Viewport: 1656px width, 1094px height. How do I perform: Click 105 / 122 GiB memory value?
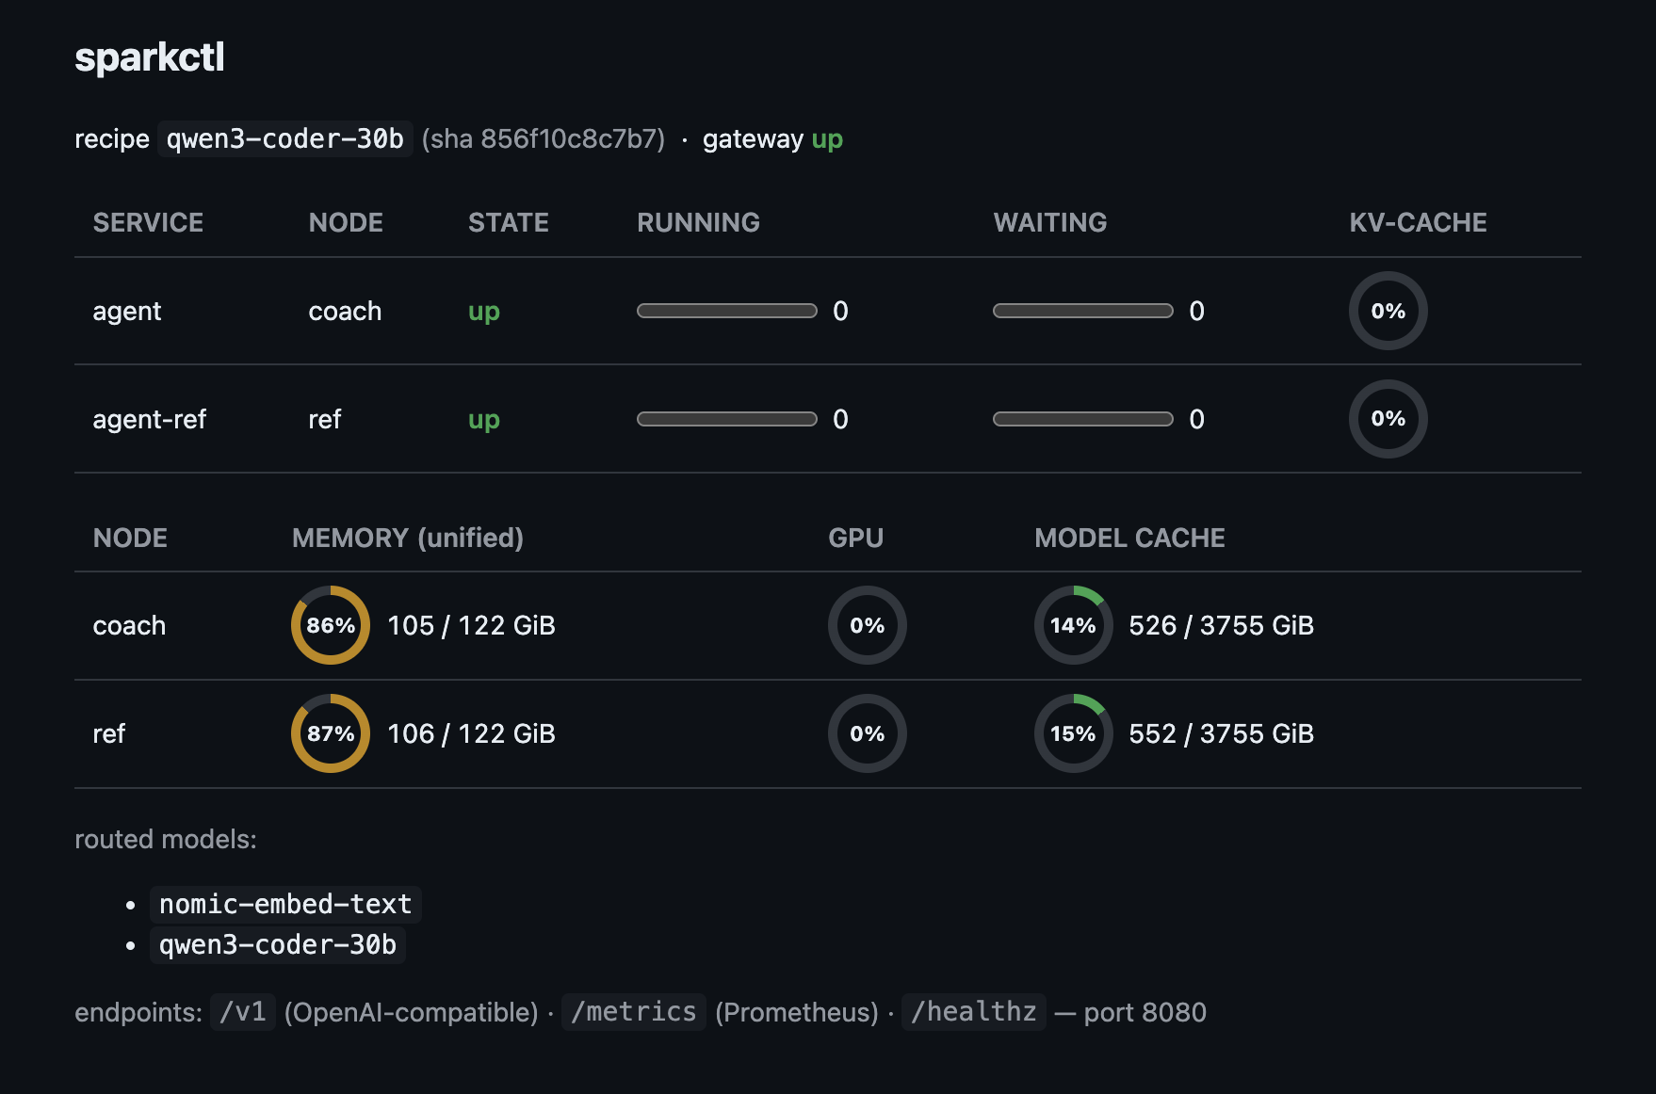472,626
